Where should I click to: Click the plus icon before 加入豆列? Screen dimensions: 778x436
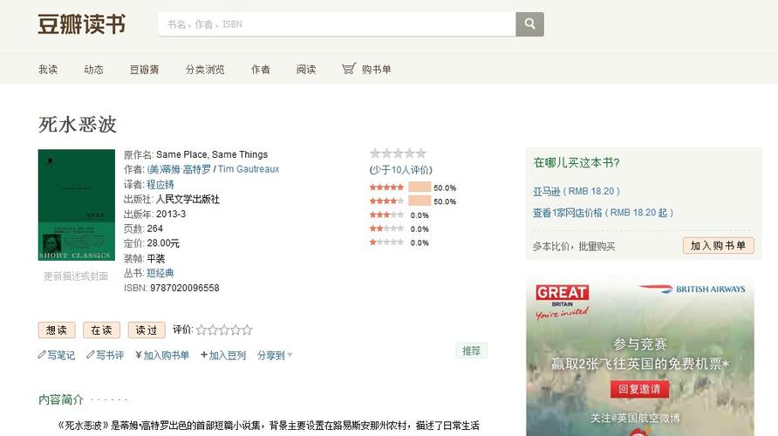204,355
